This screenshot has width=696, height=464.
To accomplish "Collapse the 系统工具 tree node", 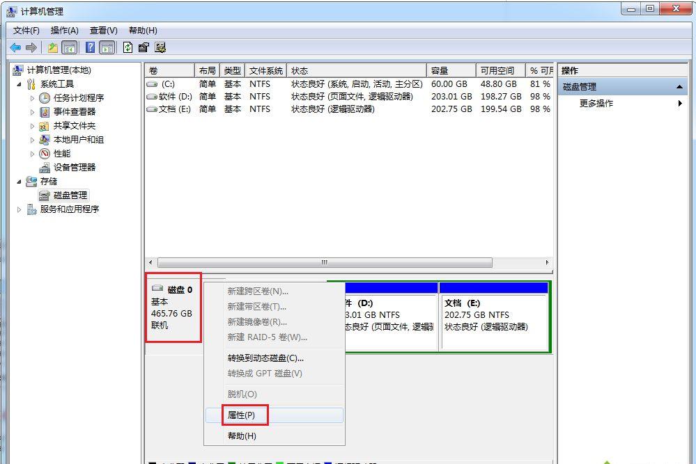I will [x=19, y=84].
